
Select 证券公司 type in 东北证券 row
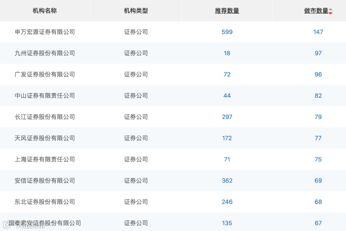coord(136,202)
